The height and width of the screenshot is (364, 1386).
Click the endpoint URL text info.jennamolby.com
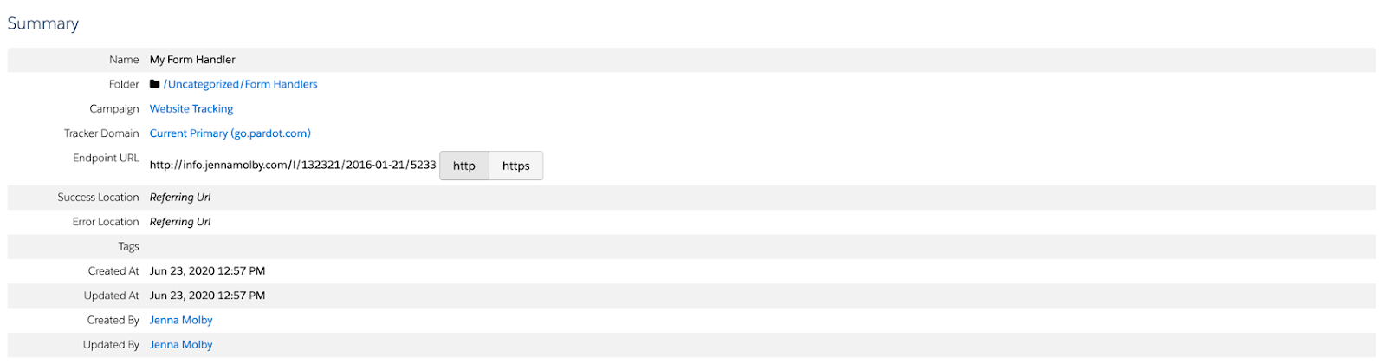pyautogui.click(x=293, y=165)
